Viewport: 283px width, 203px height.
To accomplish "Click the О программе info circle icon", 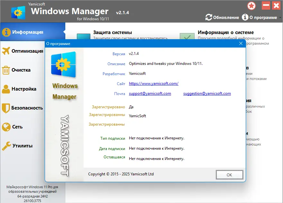I will coord(245,17).
